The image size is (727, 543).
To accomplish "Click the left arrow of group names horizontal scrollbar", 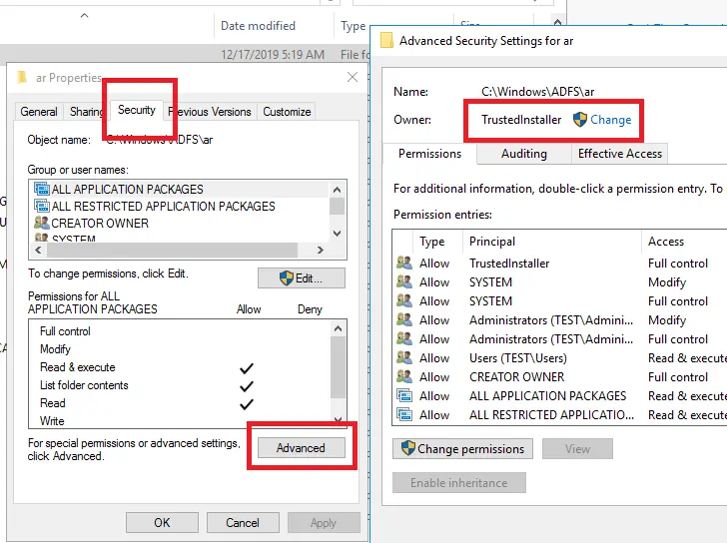I will tap(39, 251).
